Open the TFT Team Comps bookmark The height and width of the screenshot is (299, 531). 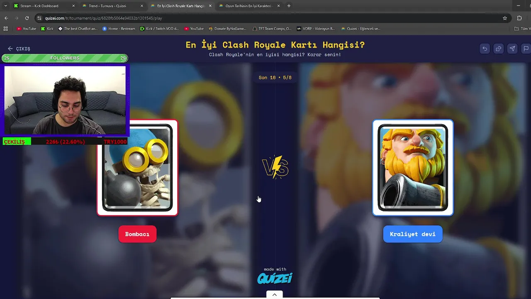click(272, 29)
